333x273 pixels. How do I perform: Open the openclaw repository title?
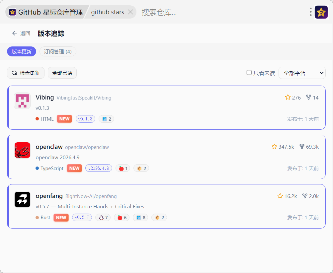coord(49,147)
